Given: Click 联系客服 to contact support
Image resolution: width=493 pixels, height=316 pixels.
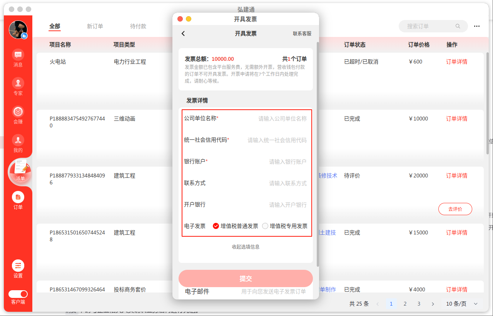Looking at the screenshot, I should point(302,33).
